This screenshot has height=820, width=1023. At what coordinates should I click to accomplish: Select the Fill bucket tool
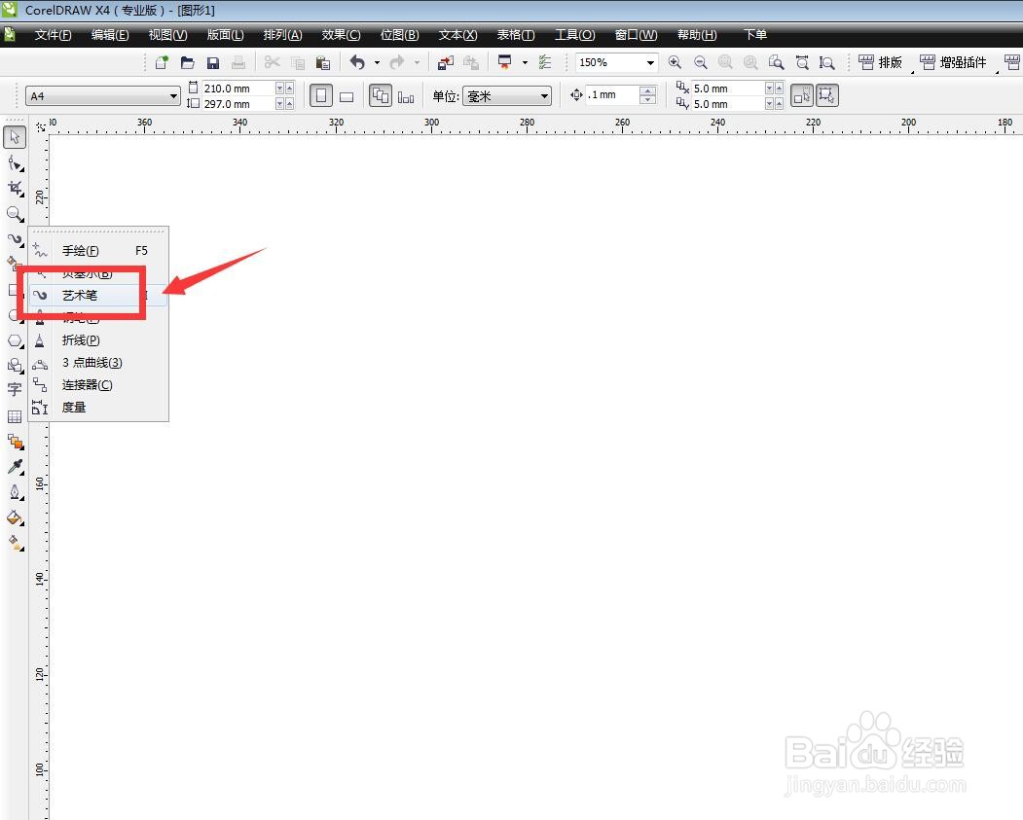pyautogui.click(x=15, y=517)
